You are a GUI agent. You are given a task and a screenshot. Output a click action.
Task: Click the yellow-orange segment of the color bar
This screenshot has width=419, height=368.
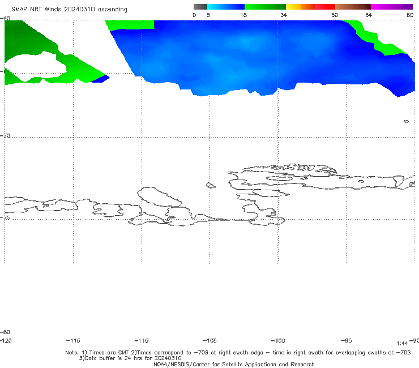pos(300,7)
